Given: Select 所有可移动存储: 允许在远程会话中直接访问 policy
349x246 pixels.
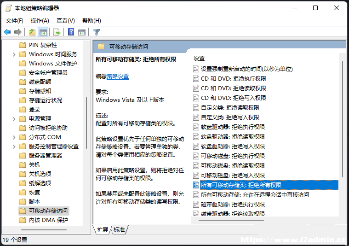Looking at the screenshot, I should click(x=255, y=195).
